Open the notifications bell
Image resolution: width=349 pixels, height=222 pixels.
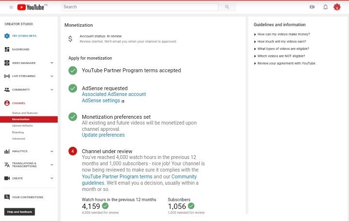tap(325, 7)
